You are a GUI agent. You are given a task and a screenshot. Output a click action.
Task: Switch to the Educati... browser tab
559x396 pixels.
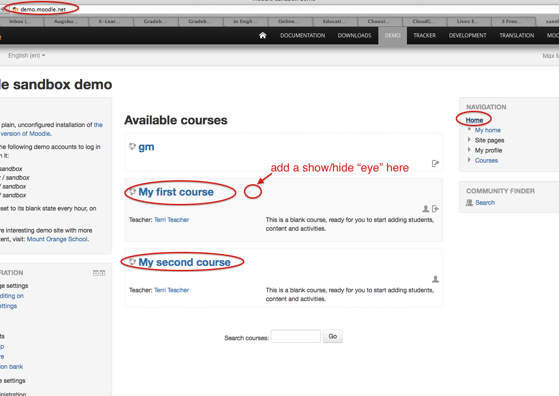(x=334, y=21)
